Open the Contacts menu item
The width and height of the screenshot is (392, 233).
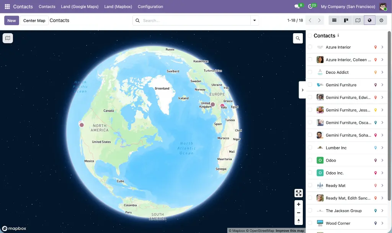click(47, 6)
